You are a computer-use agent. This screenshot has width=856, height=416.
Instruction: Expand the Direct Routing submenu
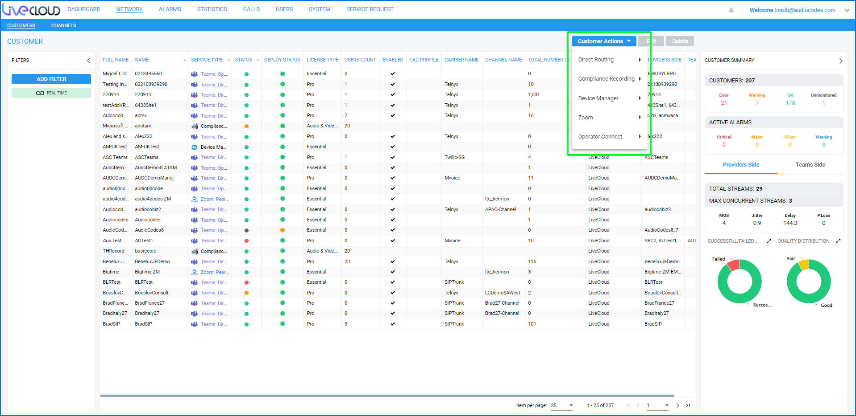click(609, 60)
